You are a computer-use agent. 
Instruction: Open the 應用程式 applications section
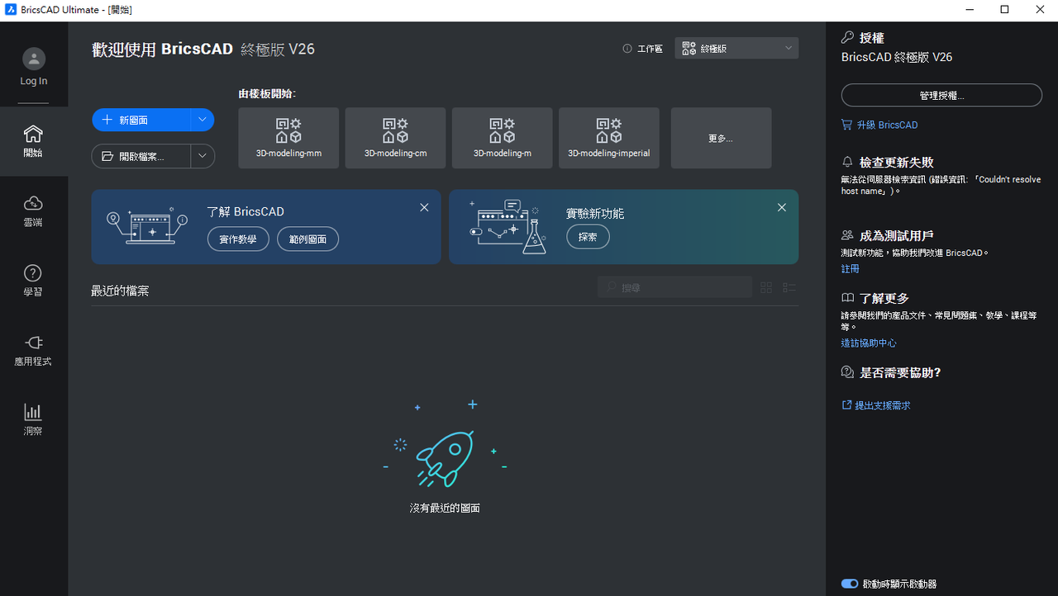pyautogui.click(x=33, y=350)
